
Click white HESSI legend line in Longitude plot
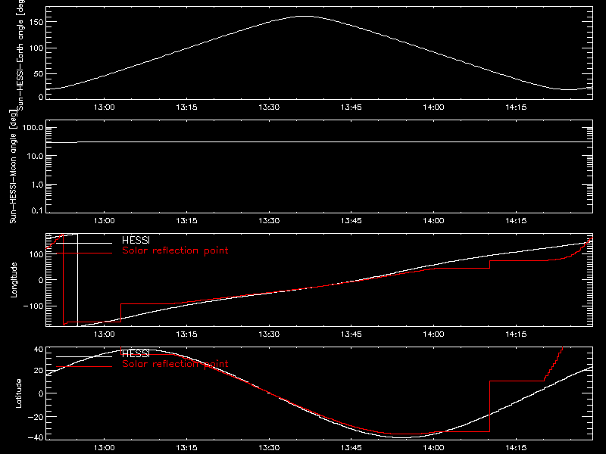click(84, 243)
